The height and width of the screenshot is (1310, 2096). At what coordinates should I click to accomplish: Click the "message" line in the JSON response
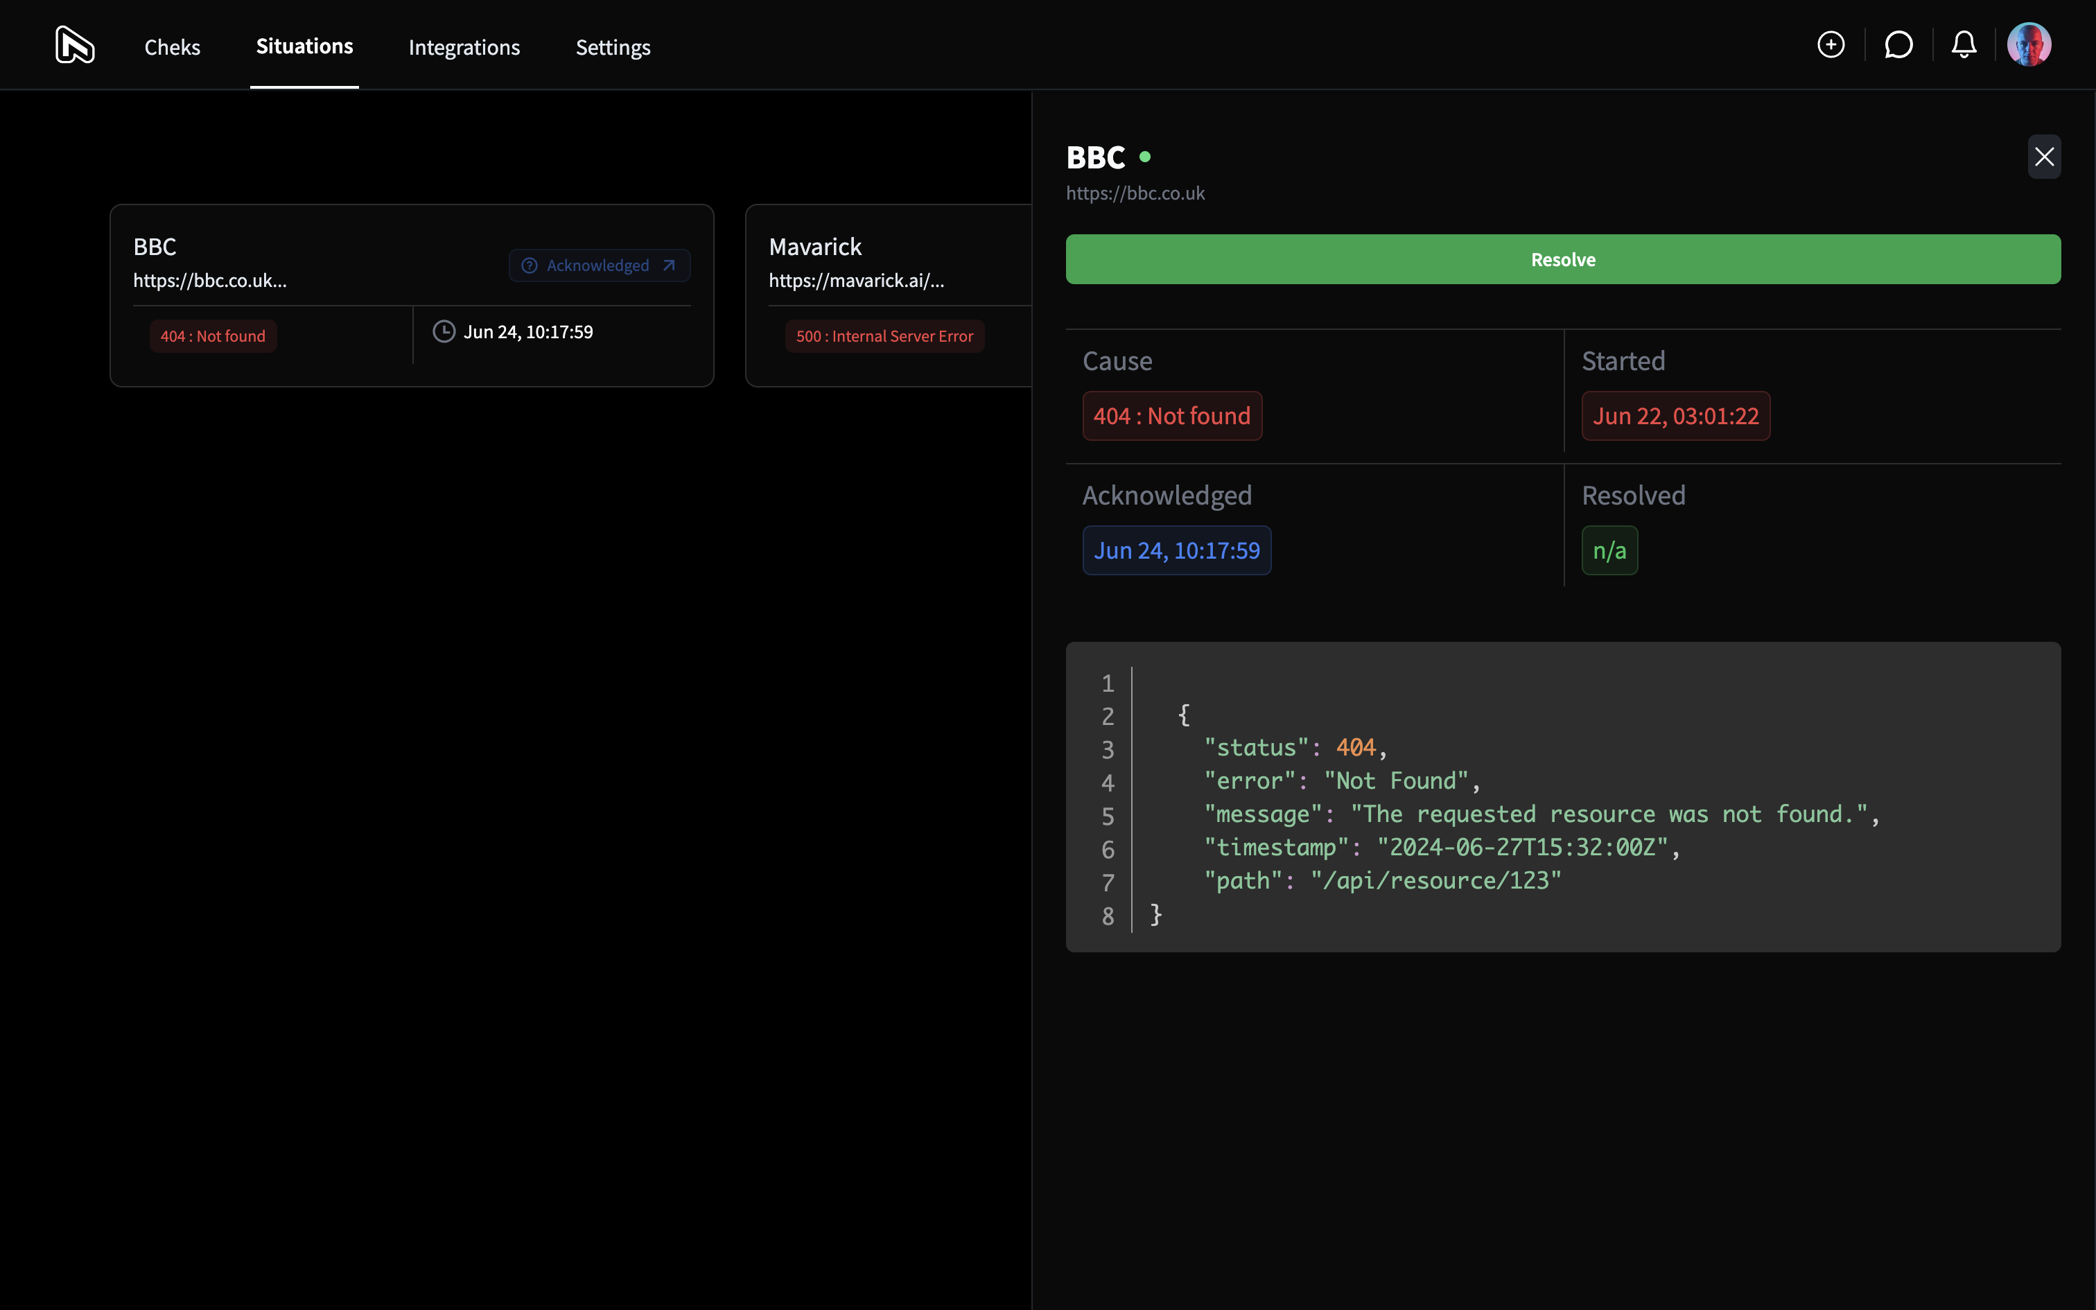tap(1542, 814)
